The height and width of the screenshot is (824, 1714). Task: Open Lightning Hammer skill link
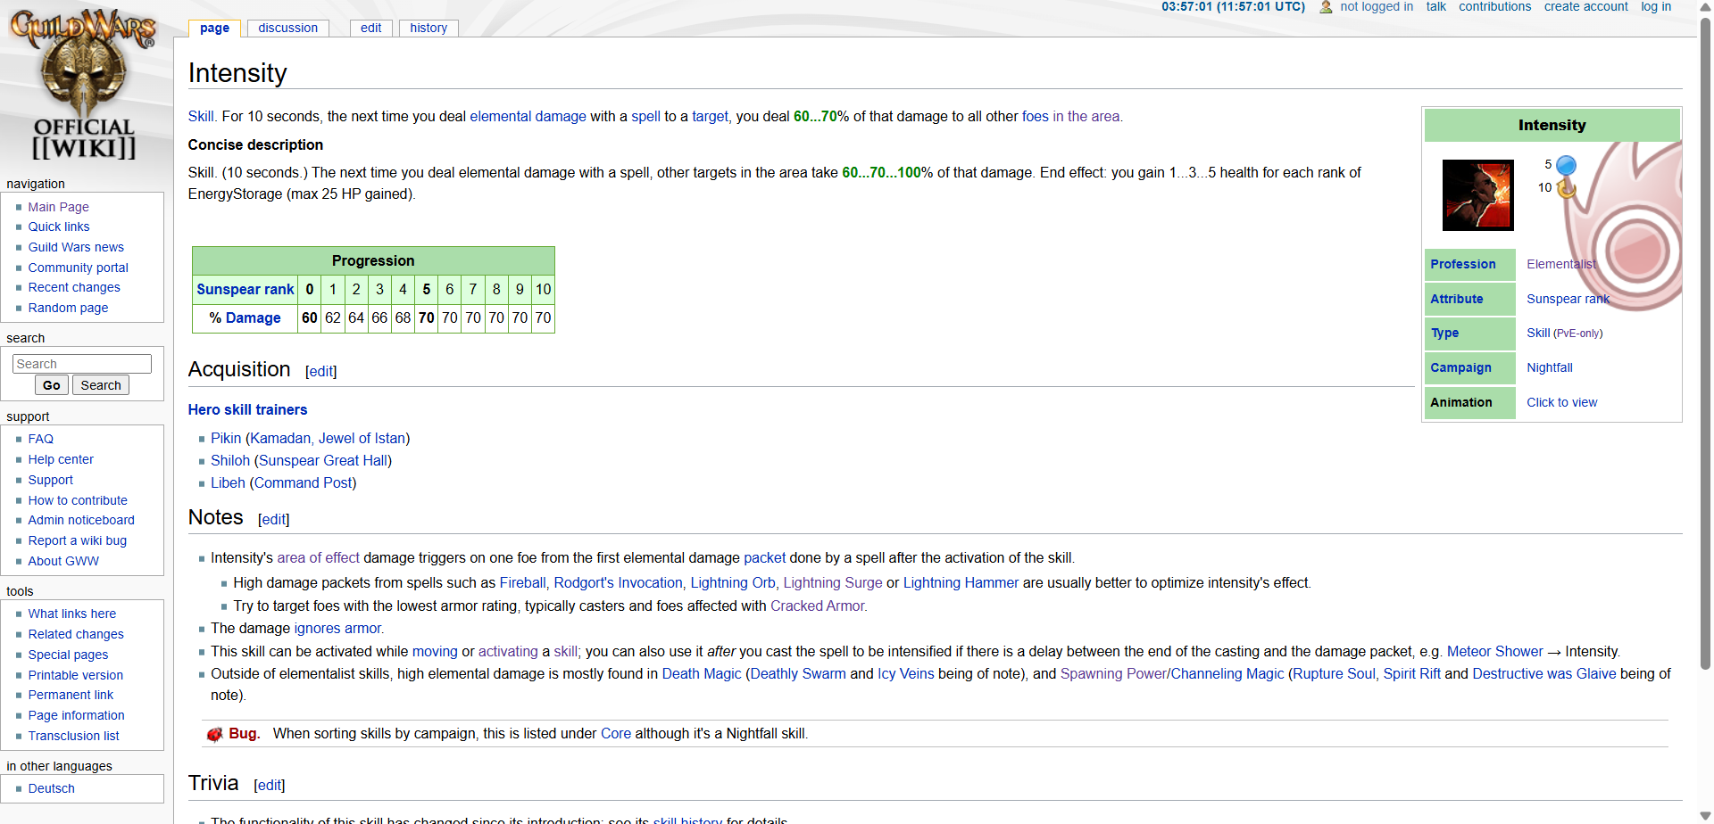pyautogui.click(x=961, y=583)
